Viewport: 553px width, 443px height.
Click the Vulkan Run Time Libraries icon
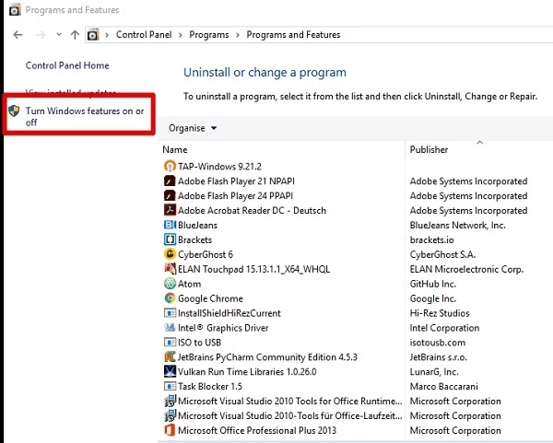[170, 371]
